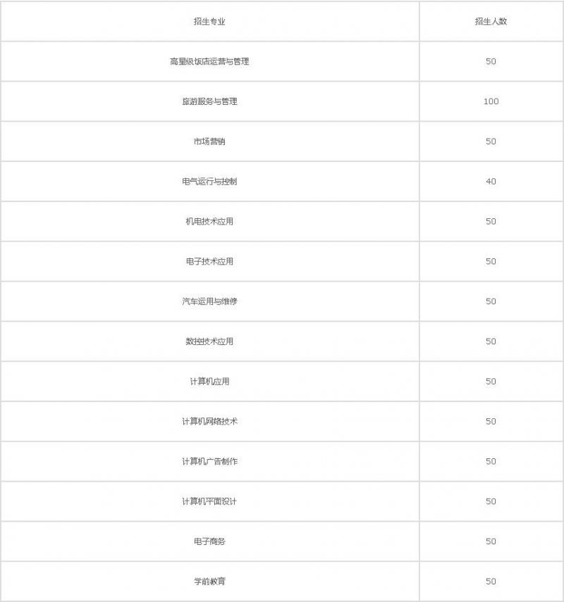Click the 计算机平面设计 major
The image size is (564, 602).
coord(209,501)
